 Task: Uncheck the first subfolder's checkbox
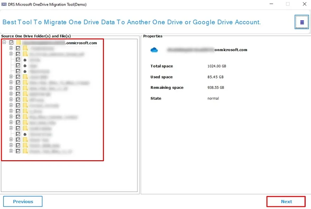(x=18, y=48)
